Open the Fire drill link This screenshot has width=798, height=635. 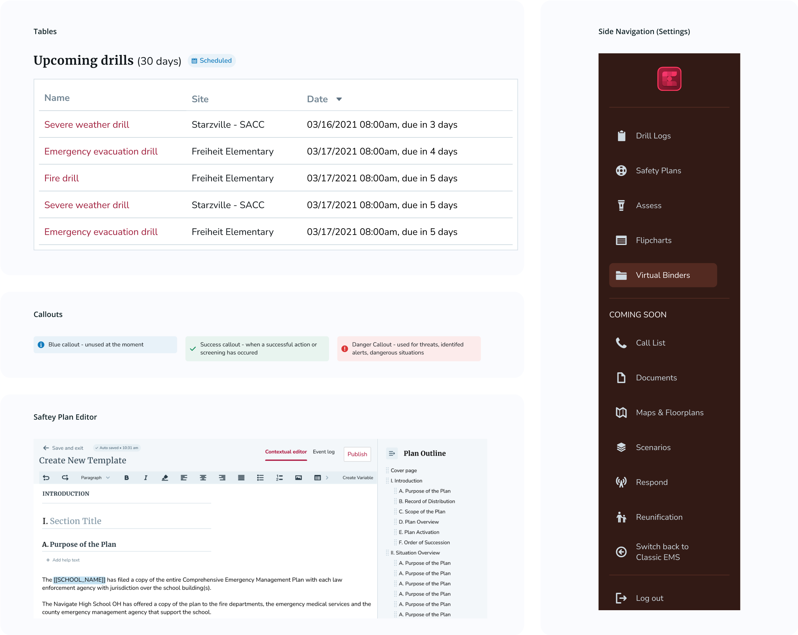61,179
